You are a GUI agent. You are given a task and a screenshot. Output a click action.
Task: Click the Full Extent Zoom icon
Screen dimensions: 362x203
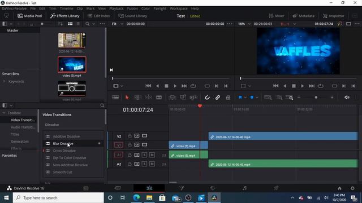click(268, 98)
